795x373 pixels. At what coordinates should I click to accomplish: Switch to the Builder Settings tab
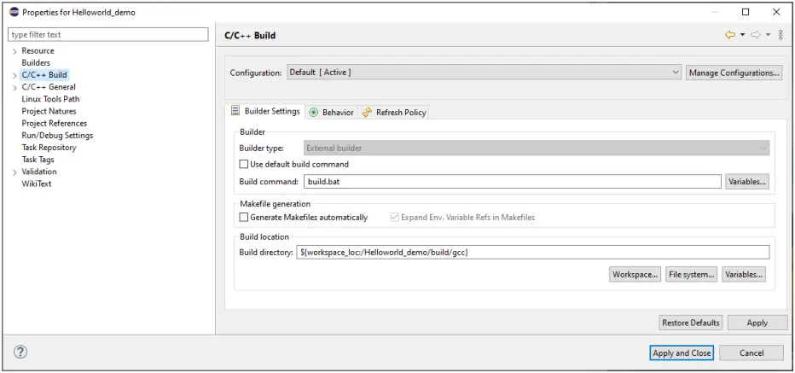[x=265, y=111]
